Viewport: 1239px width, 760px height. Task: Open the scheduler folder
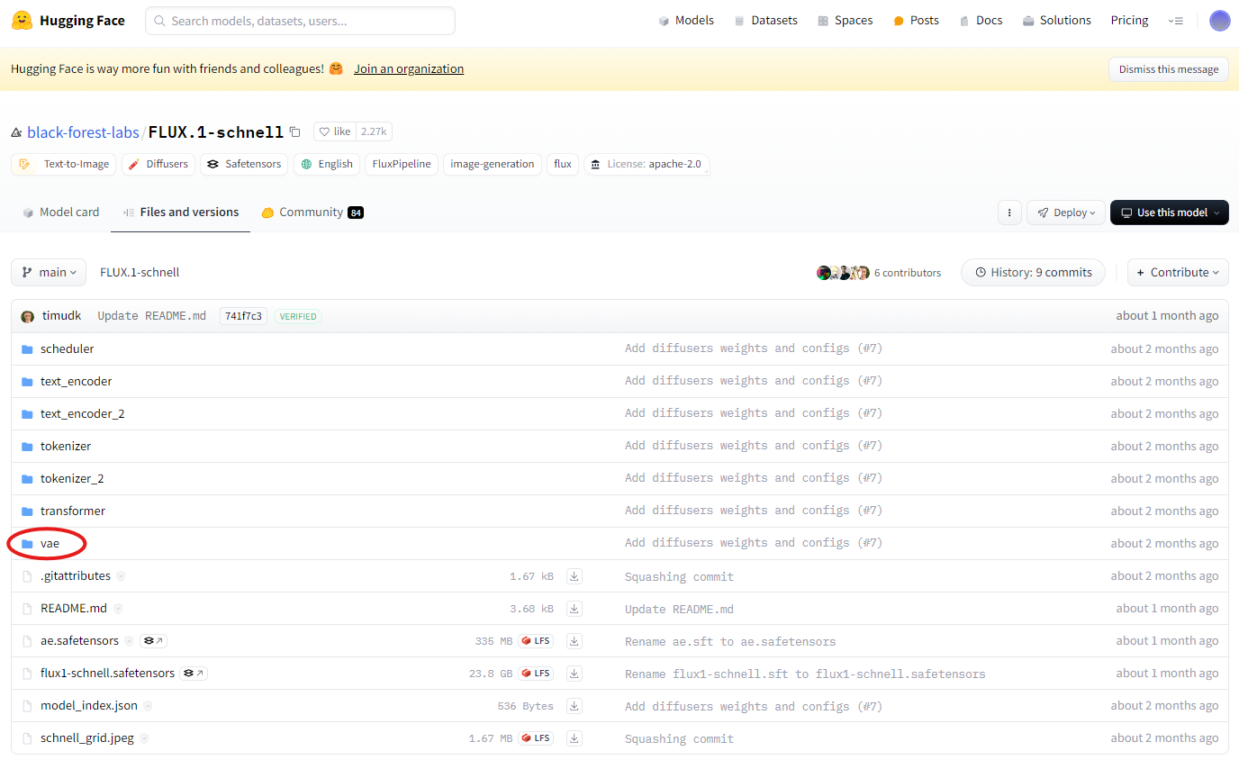[67, 349]
